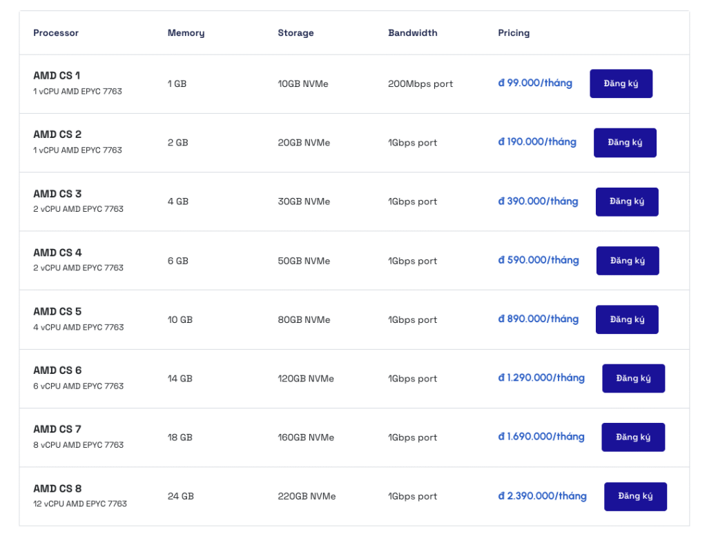
Task: Click the Processor column header
Action: (x=56, y=33)
